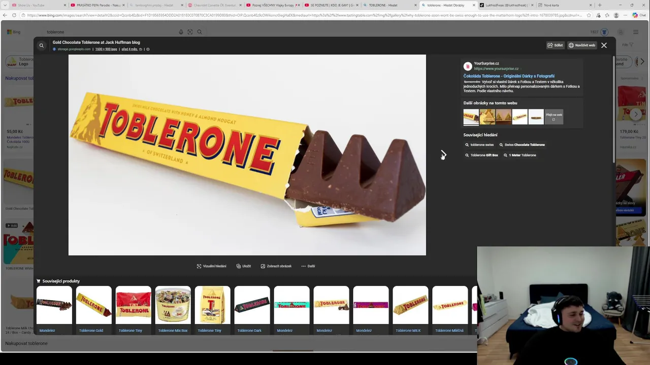Open Vizuální hledání visual search
Viewport: 650px width, 365px height.
212,266
